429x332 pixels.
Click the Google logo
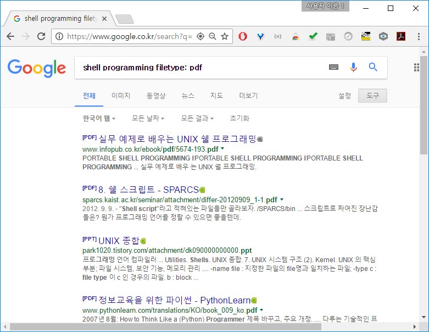[x=37, y=68]
